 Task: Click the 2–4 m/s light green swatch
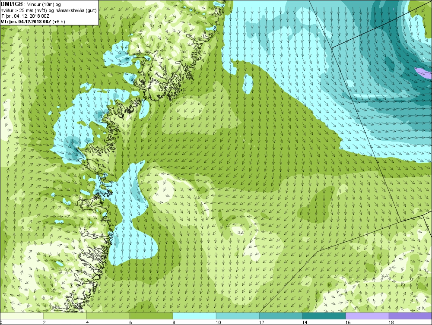click(x=65, y=316)
